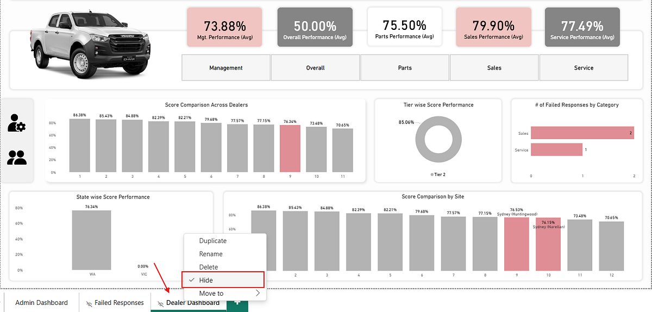This screenshot has width=652, height=312.
Task: Select dealer 6 bar in Across Dealers chart
Action: pos(211,148)
